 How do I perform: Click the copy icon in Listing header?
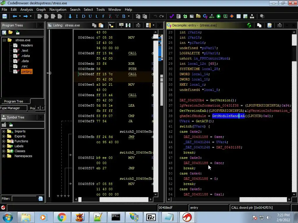point(94,25)
